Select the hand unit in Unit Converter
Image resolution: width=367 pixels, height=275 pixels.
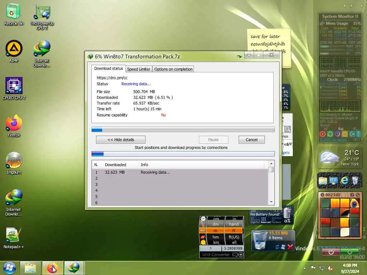pyautogui.click(x=234, y=224)
